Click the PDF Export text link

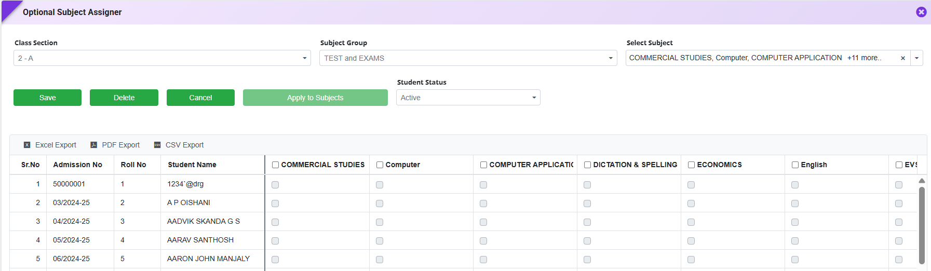pos(120,145)
